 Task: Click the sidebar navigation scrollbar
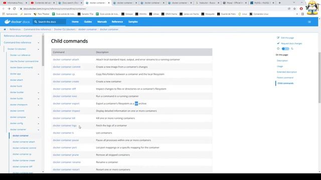(43, 50)
